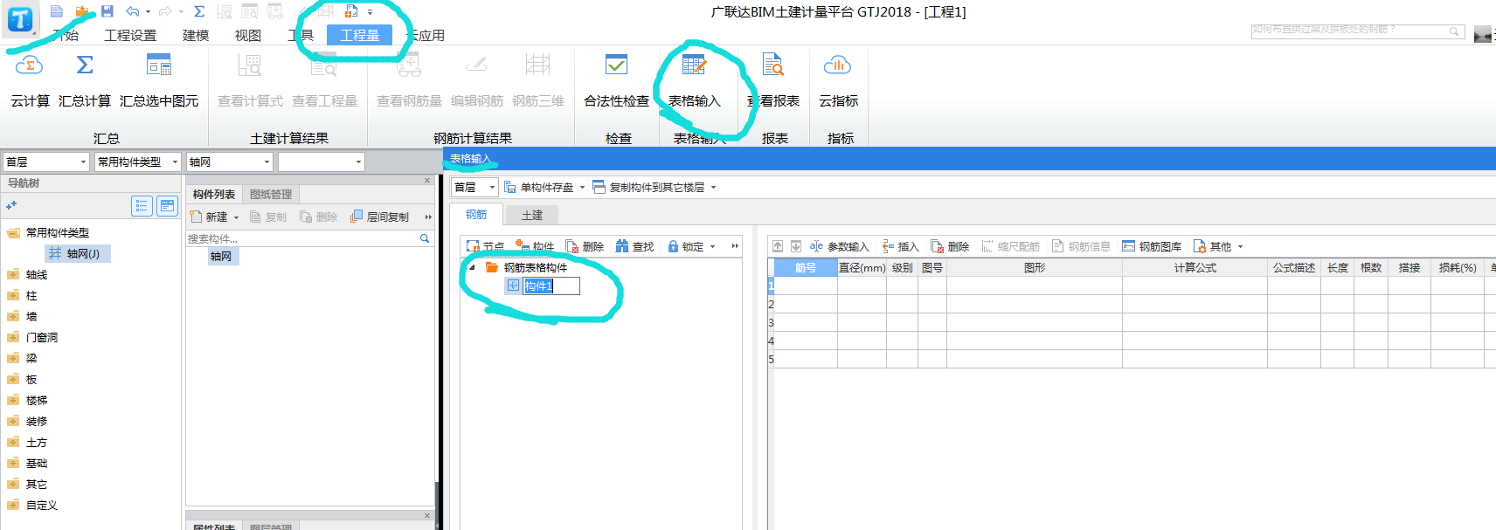
Task: Switch to 土建 tab in 表格输入
Action: [531, 216]
